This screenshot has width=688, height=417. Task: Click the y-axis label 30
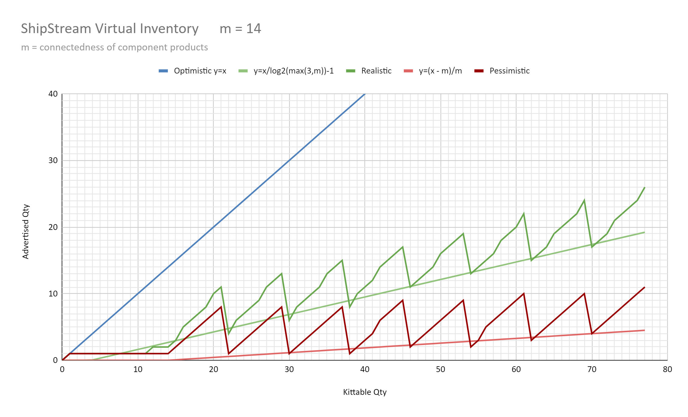click(53, 160)
